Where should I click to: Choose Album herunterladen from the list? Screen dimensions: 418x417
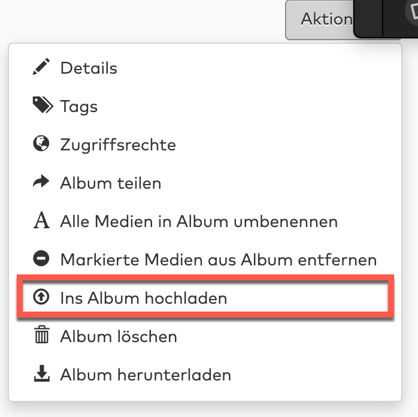coord(146,375)
